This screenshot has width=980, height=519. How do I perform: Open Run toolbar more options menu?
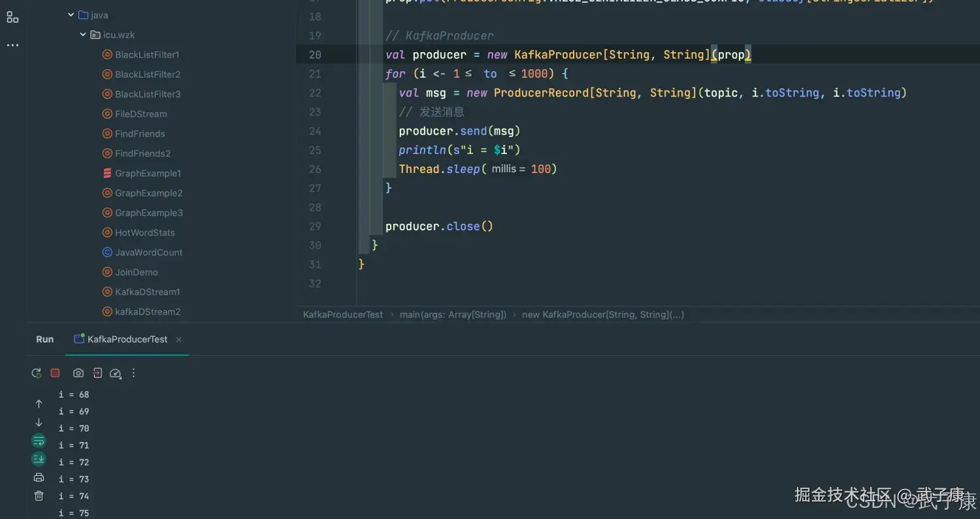134,373
